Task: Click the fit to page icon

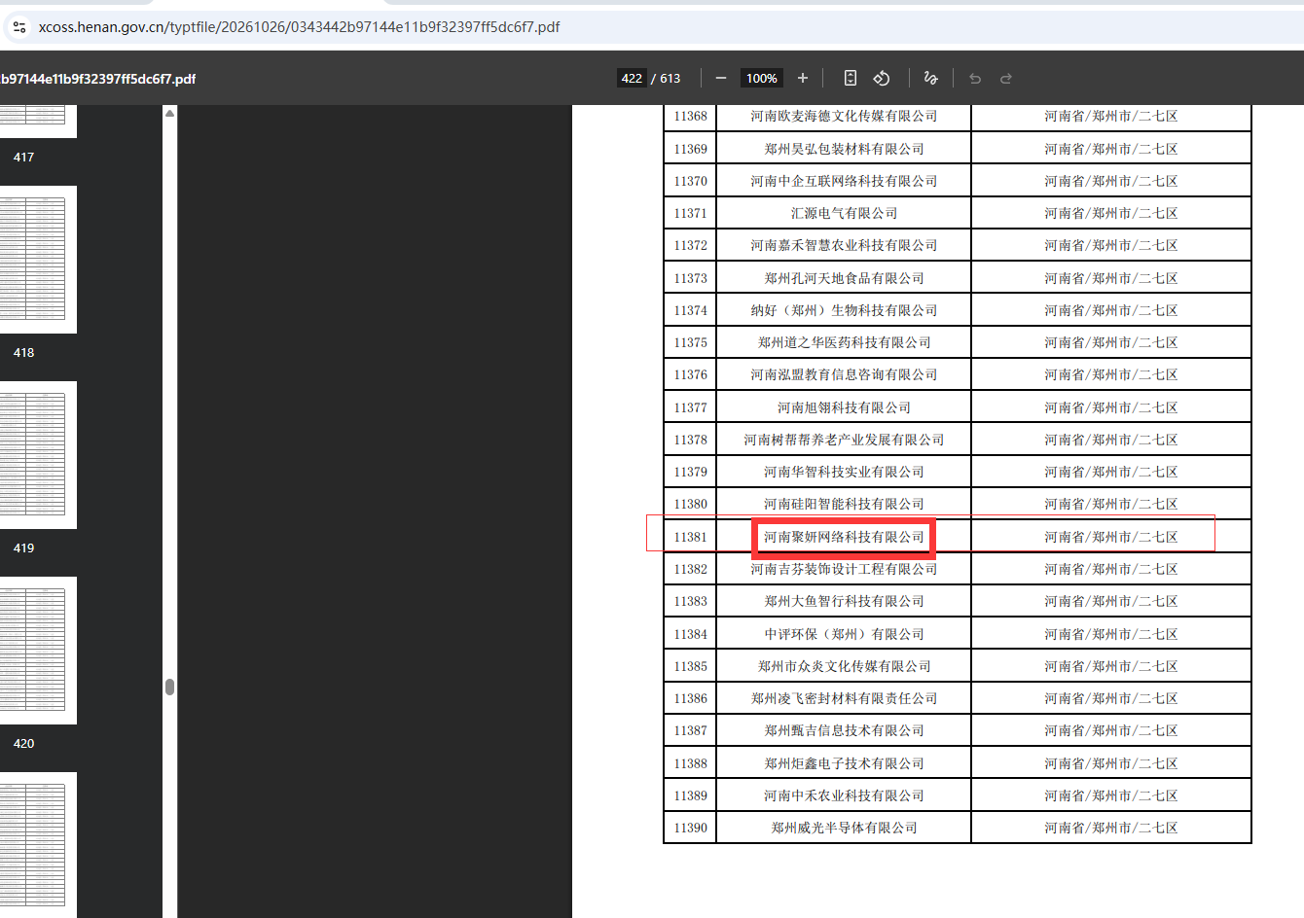Action: point(850,79)
